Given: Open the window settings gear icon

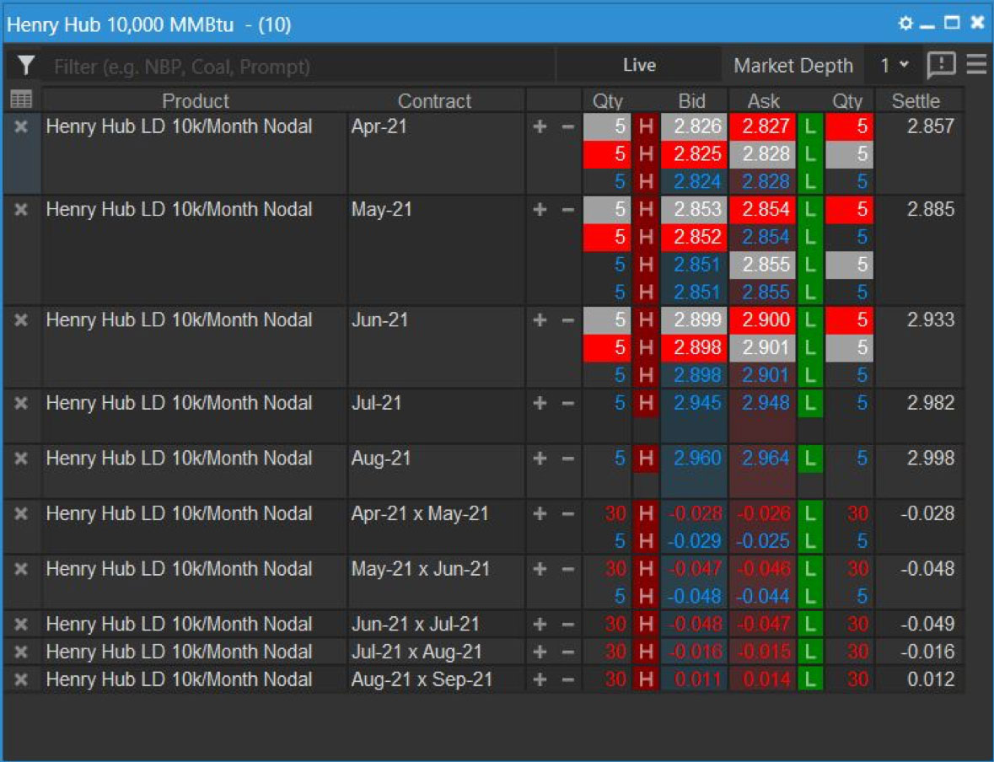Looking at the screenshot, I should point(905,24).
